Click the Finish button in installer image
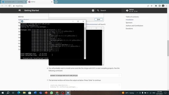Image resolution: width=169 pixels, height=95 pixels. (98, 19)
